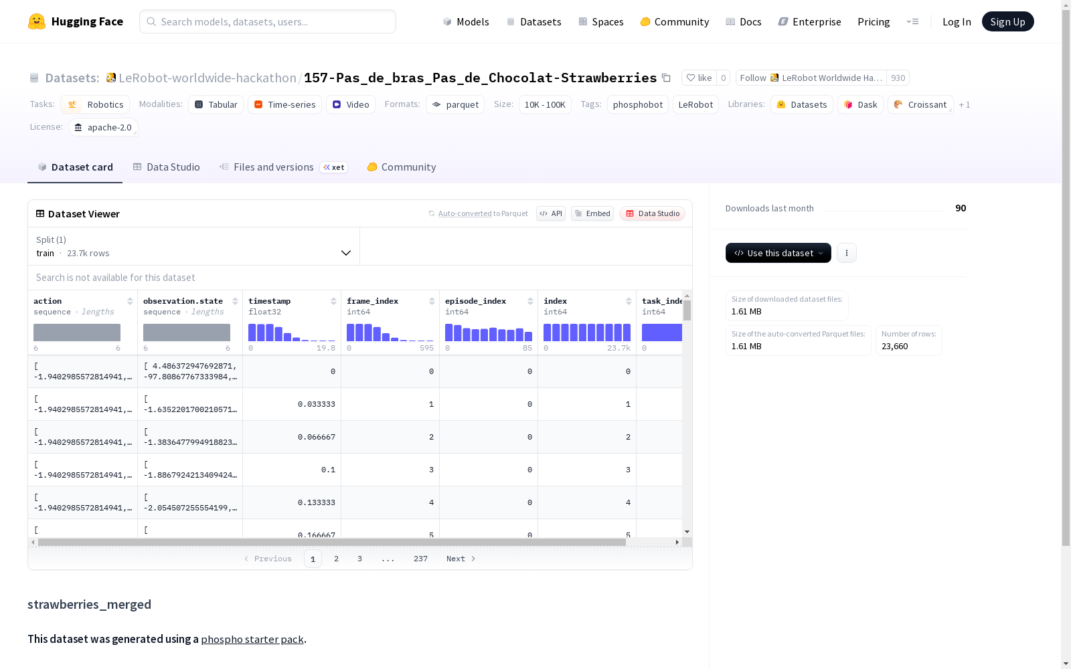
Task: Go to page 2 of rows
Action: point(336,559)
